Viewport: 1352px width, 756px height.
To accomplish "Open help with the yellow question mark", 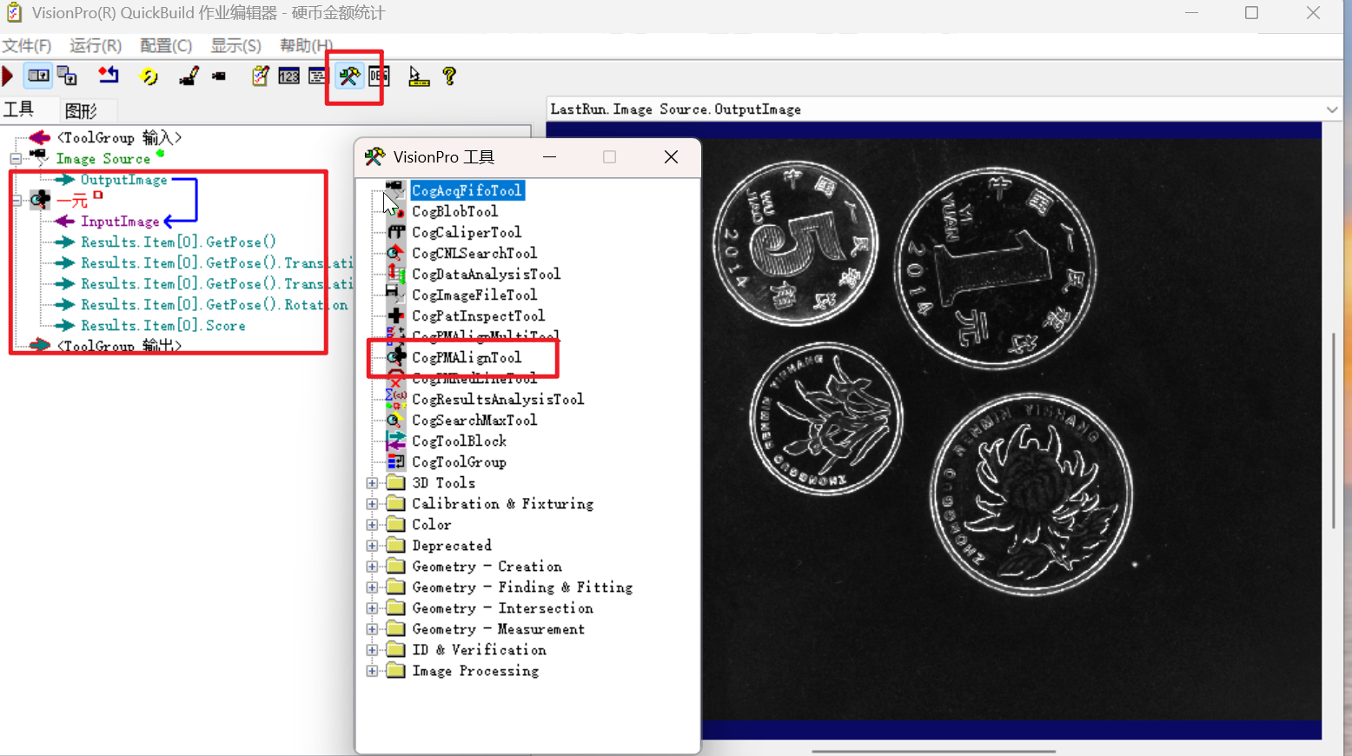I will pos(449,76).
